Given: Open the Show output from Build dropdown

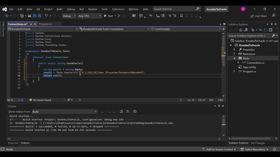Looking at the screenshot, I should (x=65, y=112).
